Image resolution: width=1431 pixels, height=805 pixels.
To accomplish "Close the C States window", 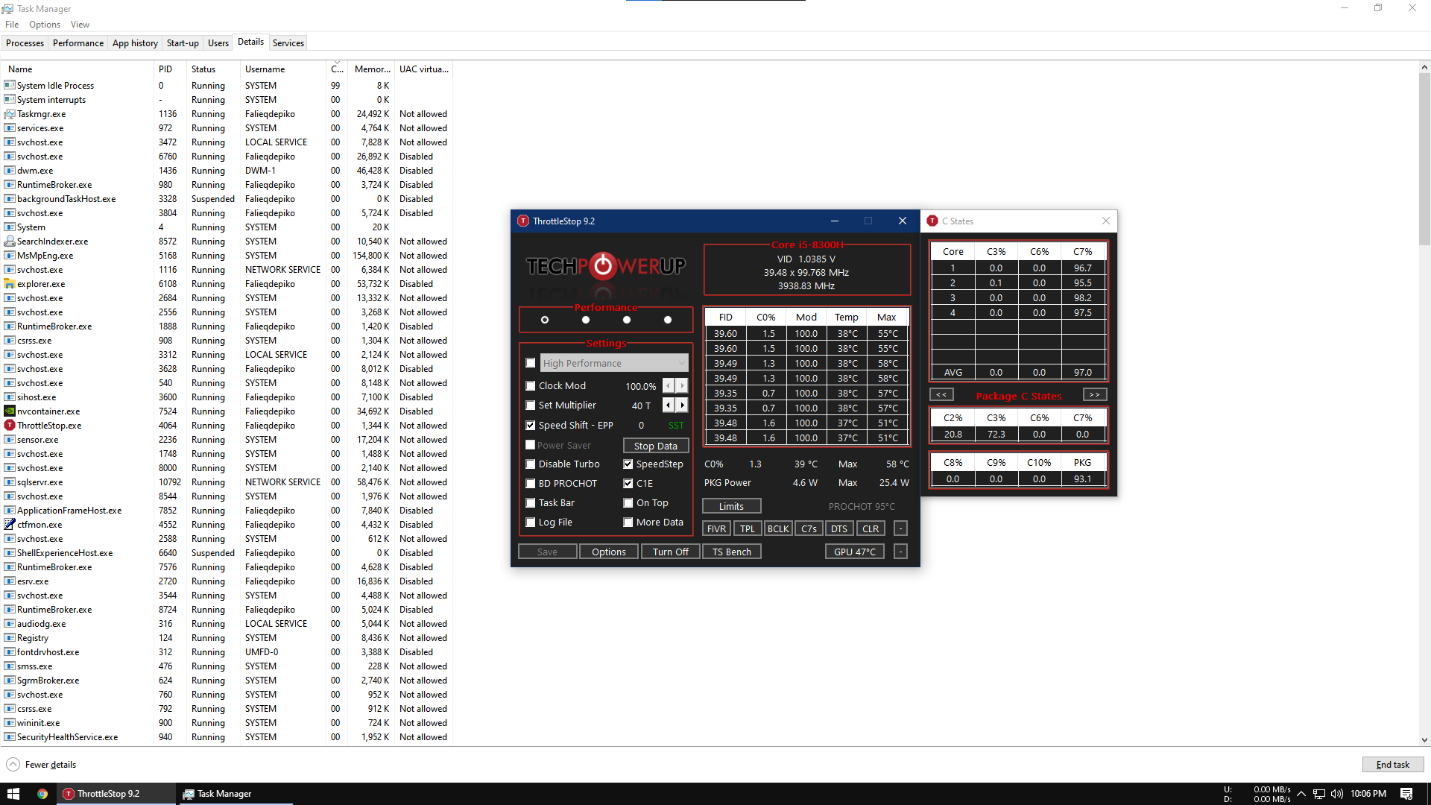I will pos(1106,221).
